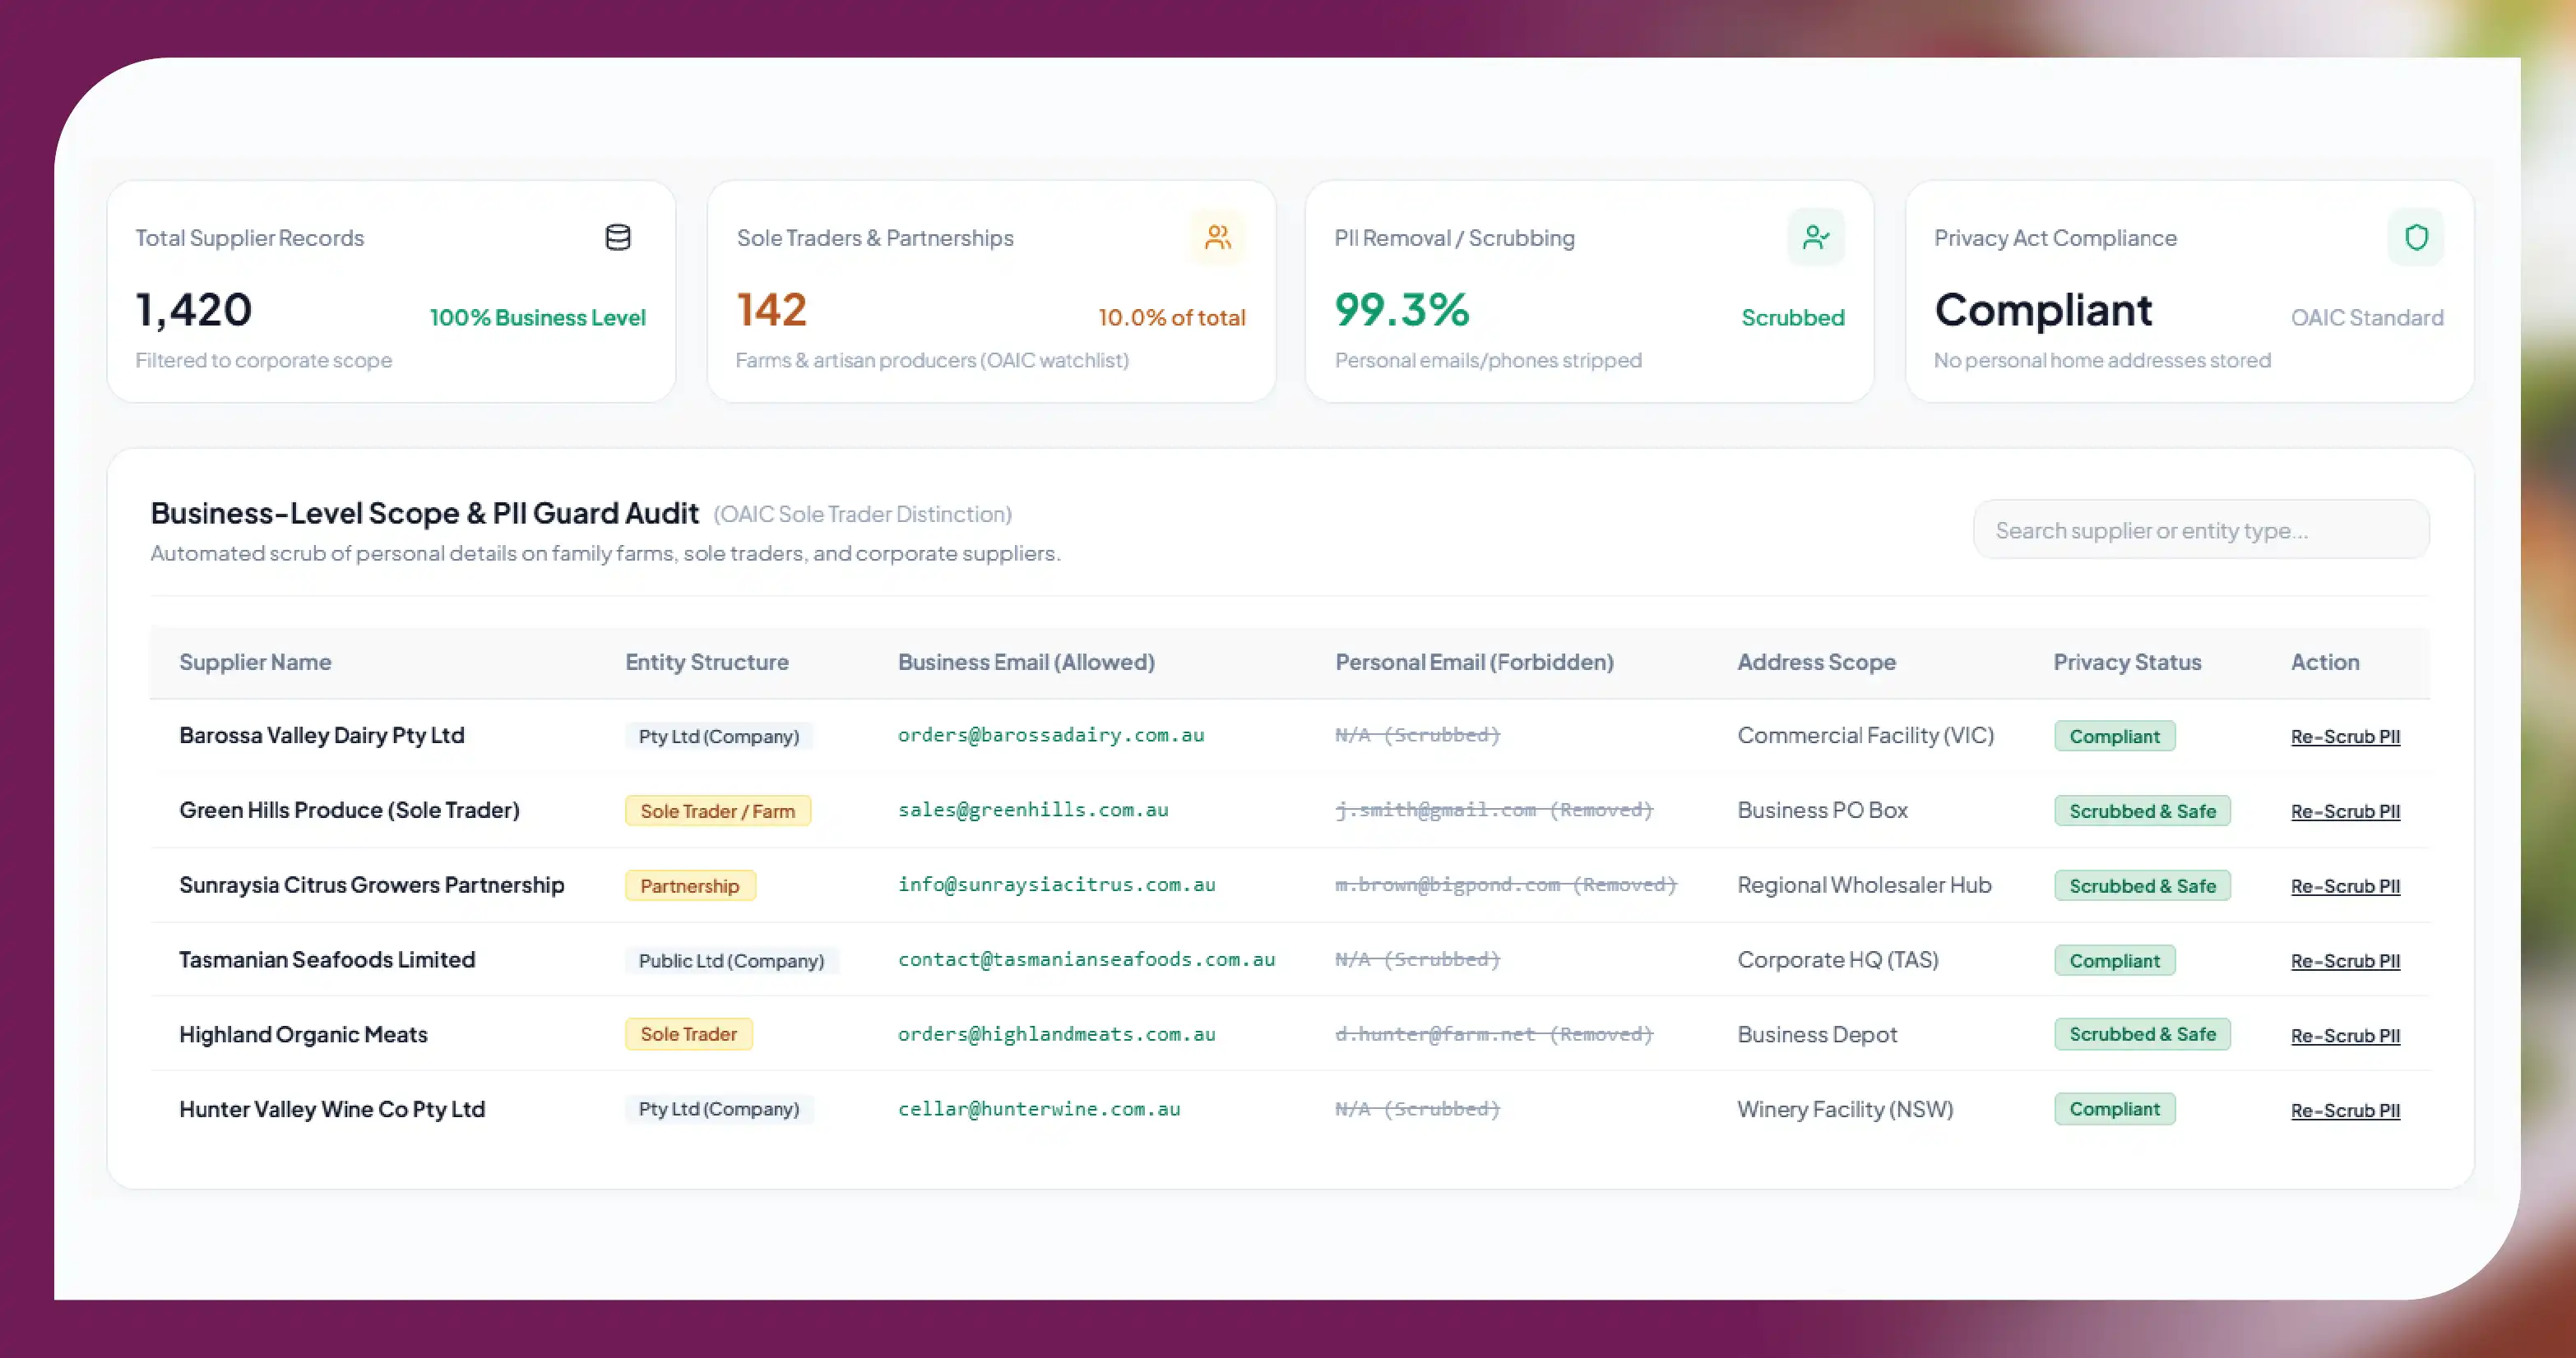
Task: Click the struck-out j.smith@gmail.com removed email
Action: (x=1494, y=811)
